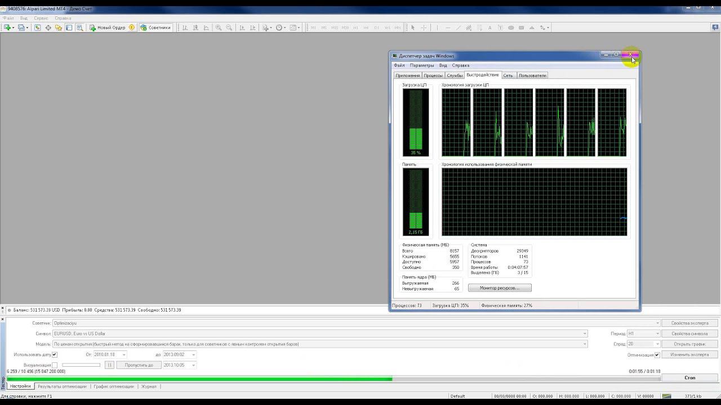Screen dimensions: 721x405
Task: Stop optimization with the Стоп button
Action: (x=689, y=378)
